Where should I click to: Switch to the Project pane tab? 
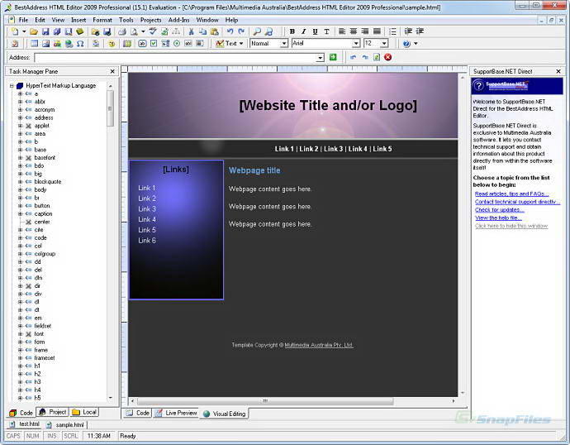[53, 412]
